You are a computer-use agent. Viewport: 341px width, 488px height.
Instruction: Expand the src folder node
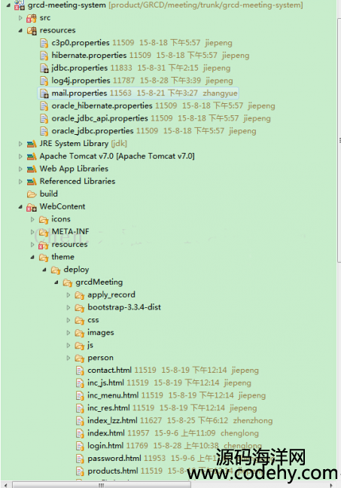coord(20,18)
